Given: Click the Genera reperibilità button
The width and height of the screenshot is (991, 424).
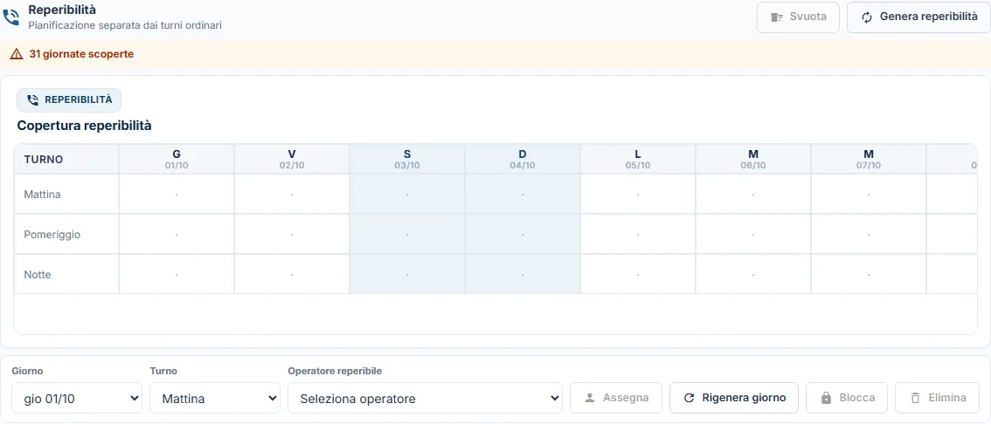Looking at the screenshot, I should [x=918, y=17].
